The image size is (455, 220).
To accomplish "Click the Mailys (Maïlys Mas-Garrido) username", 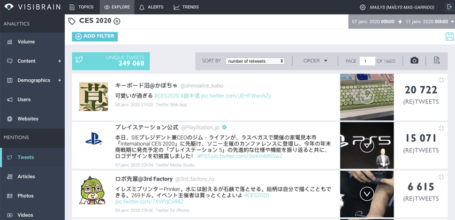I will (x=402, y=7).
